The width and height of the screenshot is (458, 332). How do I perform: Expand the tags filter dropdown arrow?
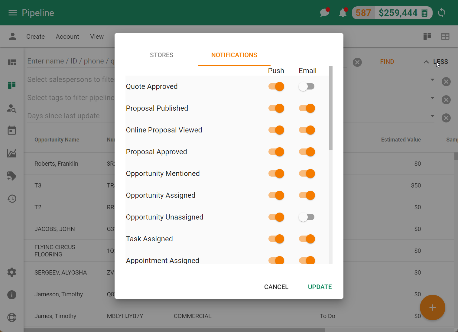(x=432, y=98)
